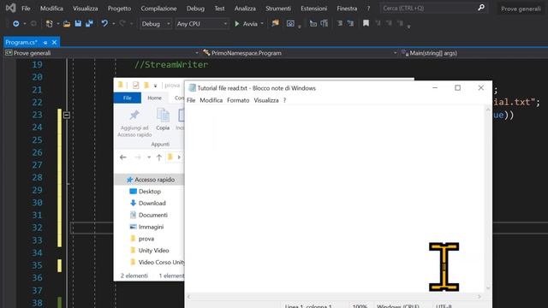
Task: Open Notepad's Modifica menu
Action: 211,100
